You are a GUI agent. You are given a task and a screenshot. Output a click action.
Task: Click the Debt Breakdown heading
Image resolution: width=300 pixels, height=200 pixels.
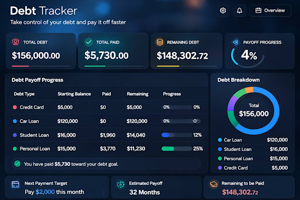pyautogui.click(x=239, y=80)
